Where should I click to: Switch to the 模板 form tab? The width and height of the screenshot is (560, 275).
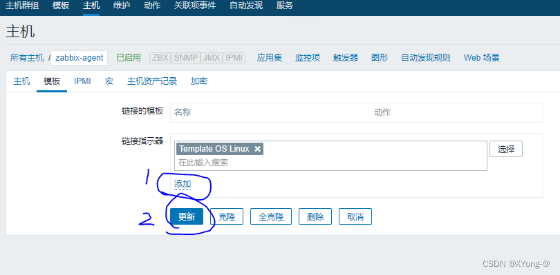[x=52, y=81]
